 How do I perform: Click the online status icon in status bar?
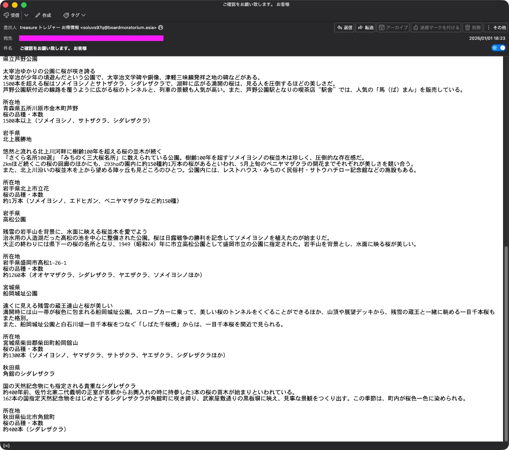[6, 446]
